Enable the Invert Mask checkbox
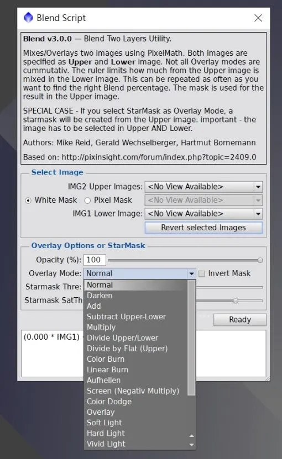 pos(202,274)
